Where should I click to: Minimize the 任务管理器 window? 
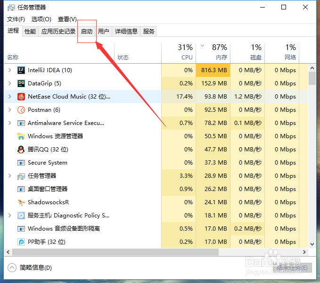(x=263, y=8)
